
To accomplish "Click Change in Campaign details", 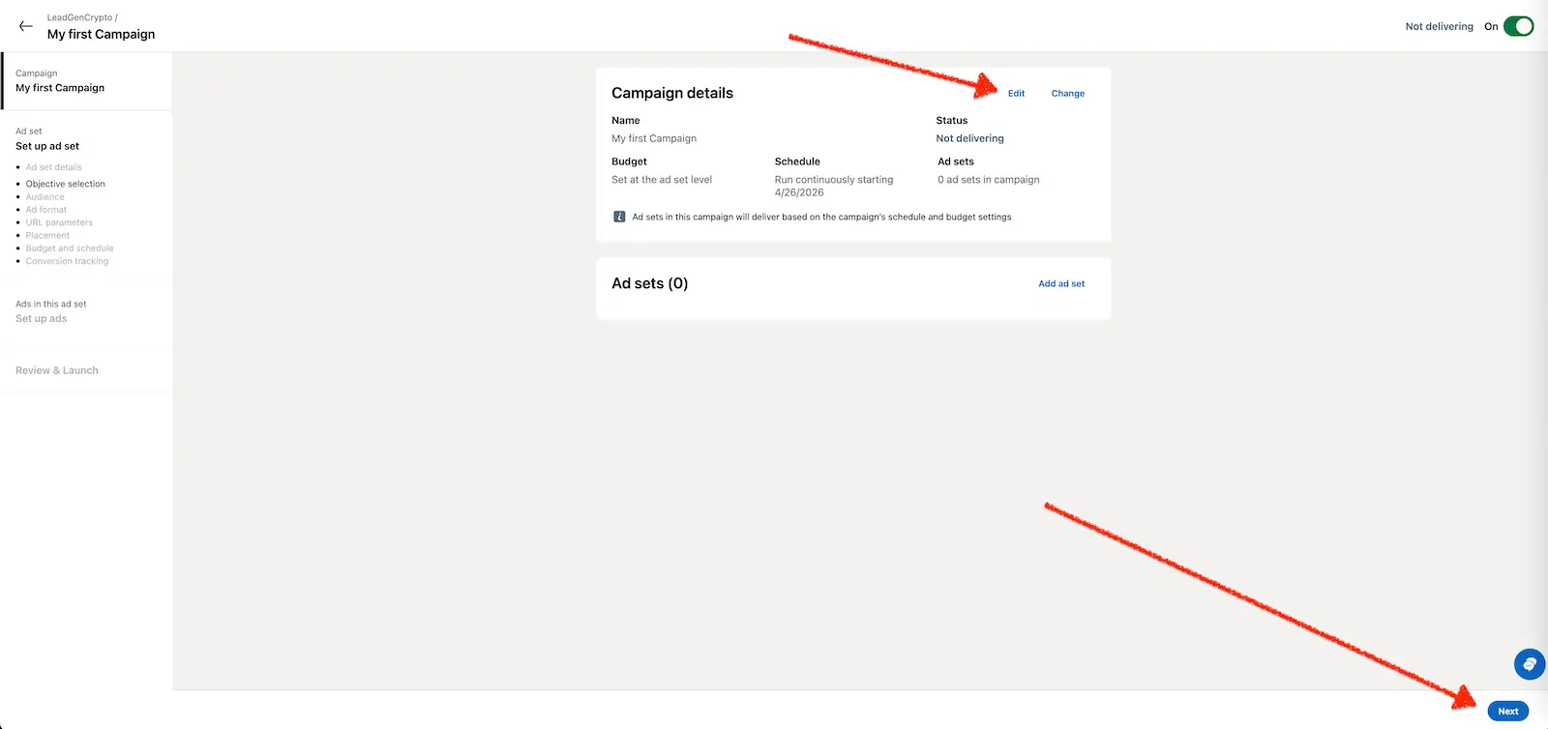I will 1067,94.
